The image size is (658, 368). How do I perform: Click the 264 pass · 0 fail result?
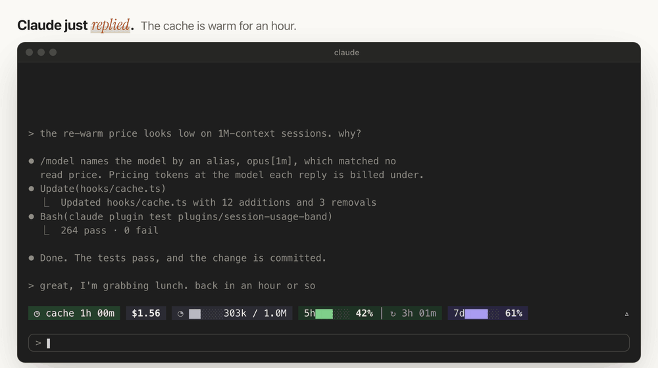pos(109,231)
